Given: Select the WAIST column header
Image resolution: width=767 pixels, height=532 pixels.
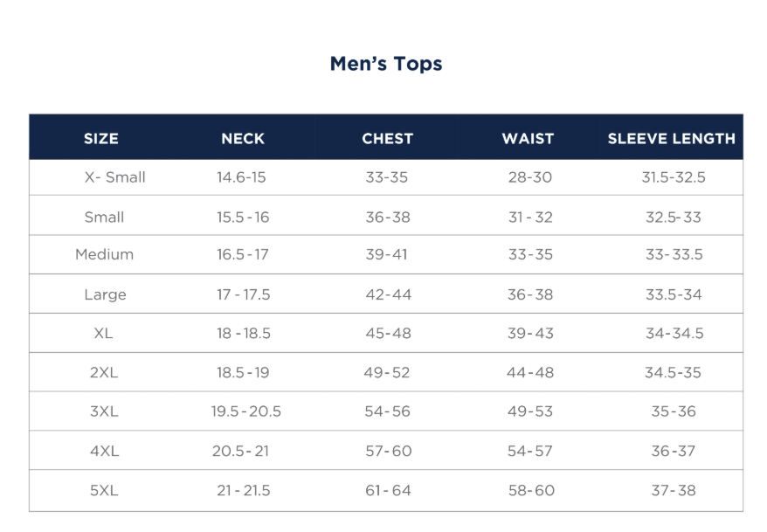Looking at the screenshot, I should 528,138.
